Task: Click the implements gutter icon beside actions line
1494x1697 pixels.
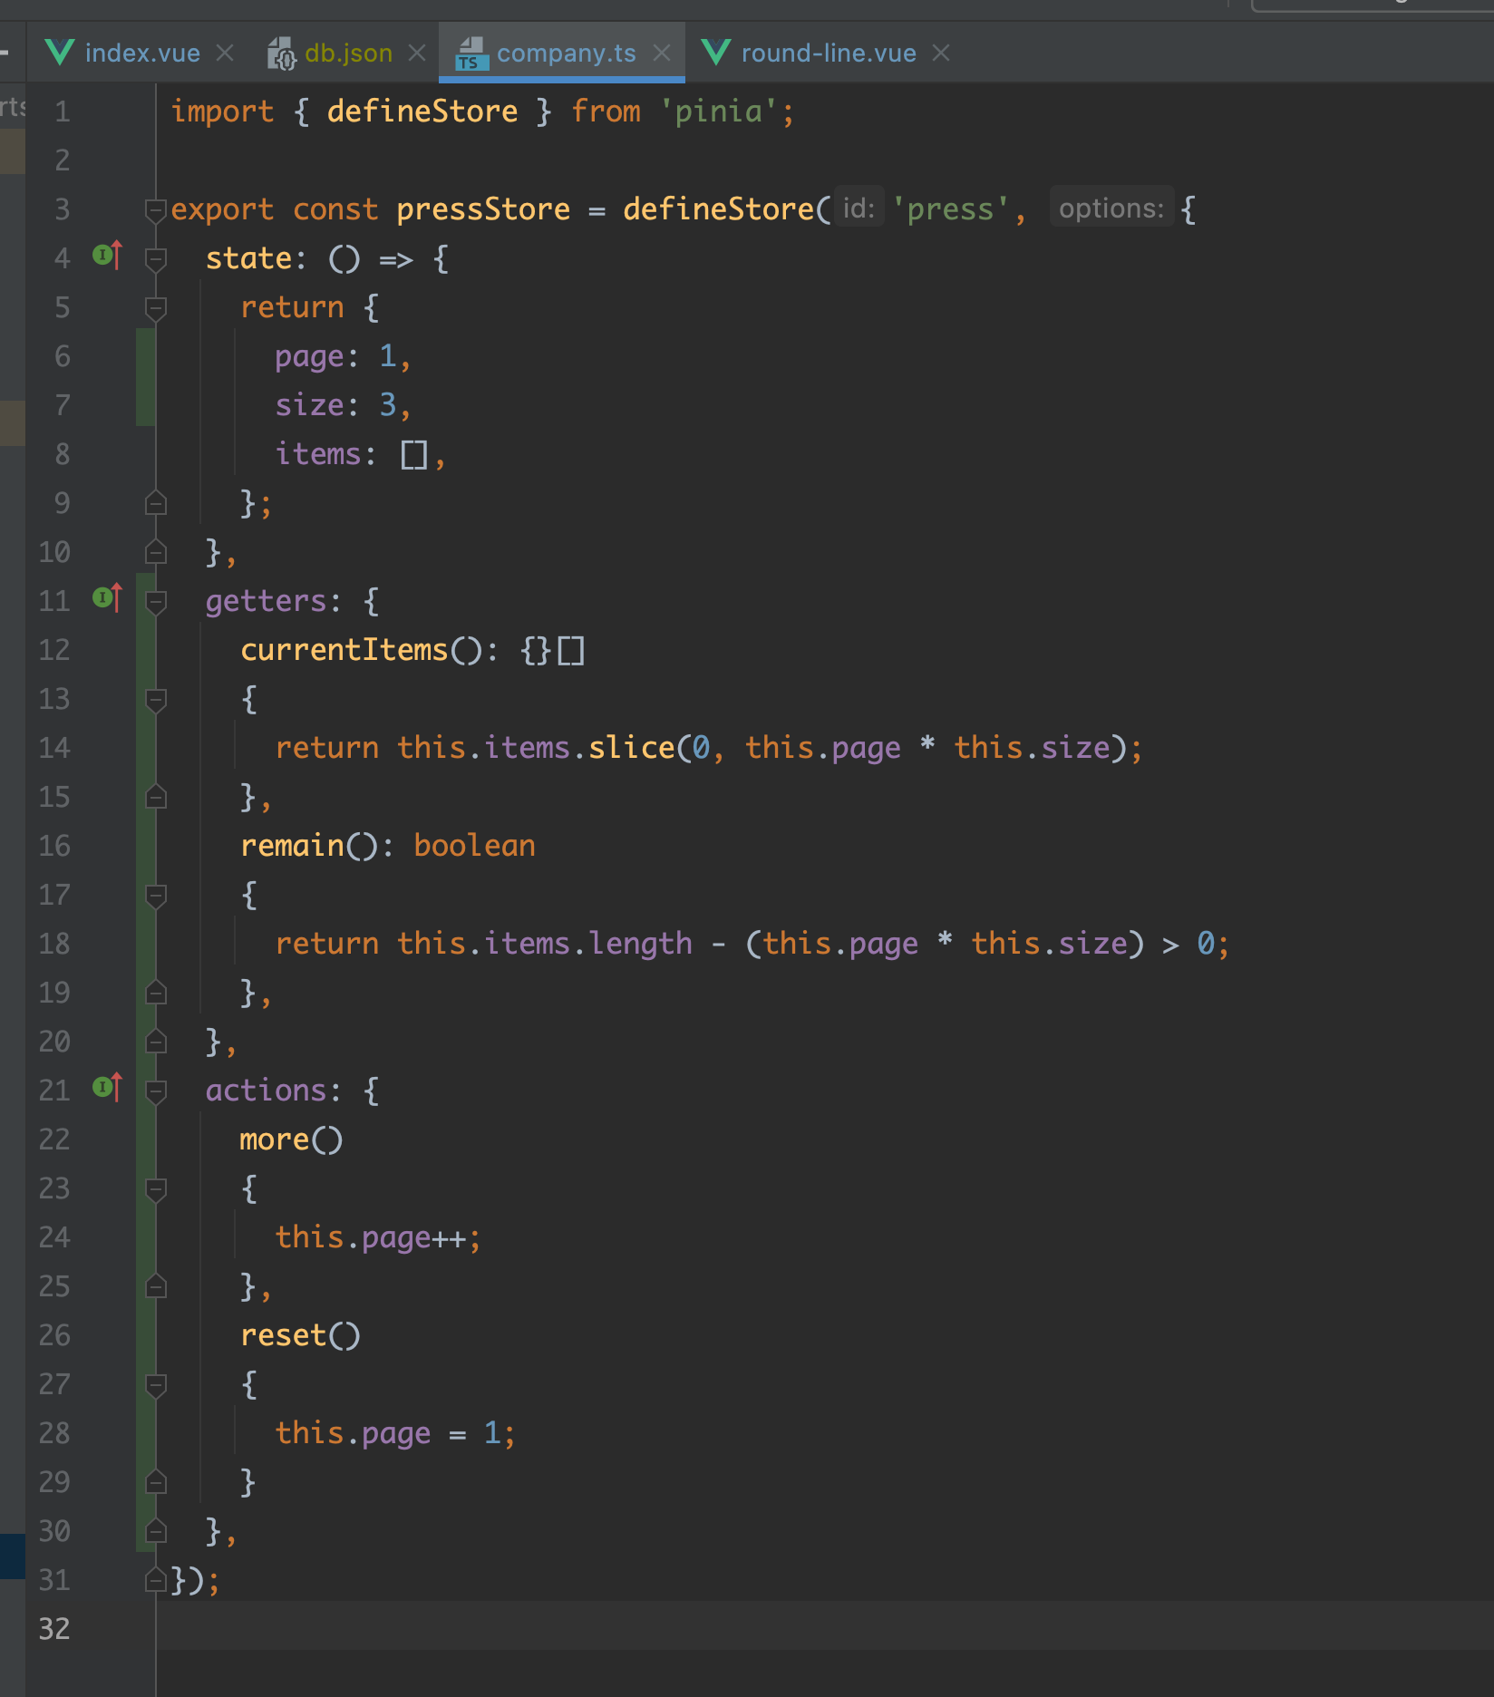Action: (x=107, y=1089)
